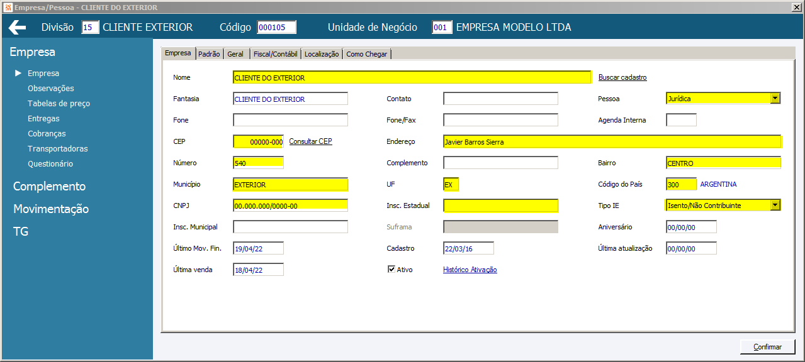Image resolution: width=805 pixels, height=362 pixels.
Task: Open the Pessoa dropdown arrow
Action: pyautogui.click(x=775, y=98)
